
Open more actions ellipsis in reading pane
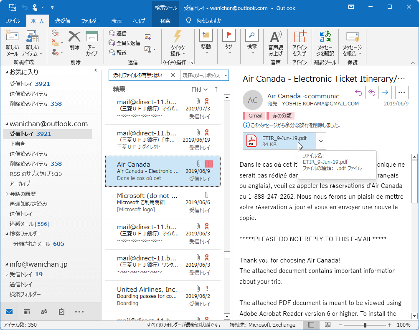coord(401,92)
